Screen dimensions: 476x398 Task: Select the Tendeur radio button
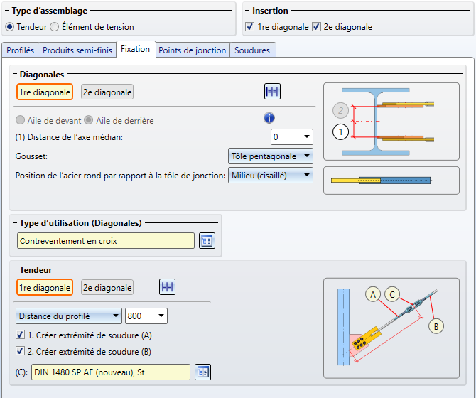9,27
